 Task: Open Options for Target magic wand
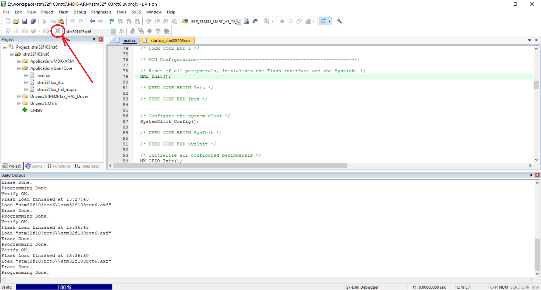pos(122,31)
